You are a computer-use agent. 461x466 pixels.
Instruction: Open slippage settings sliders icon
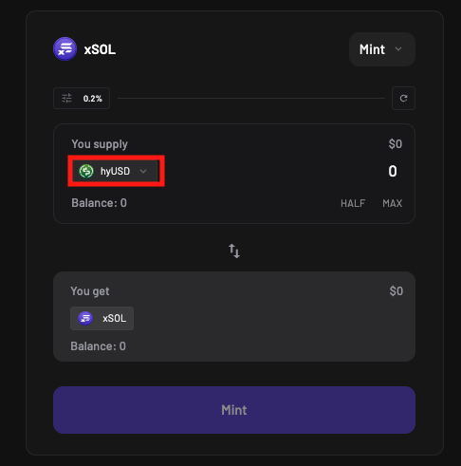(x=66, y=99)
